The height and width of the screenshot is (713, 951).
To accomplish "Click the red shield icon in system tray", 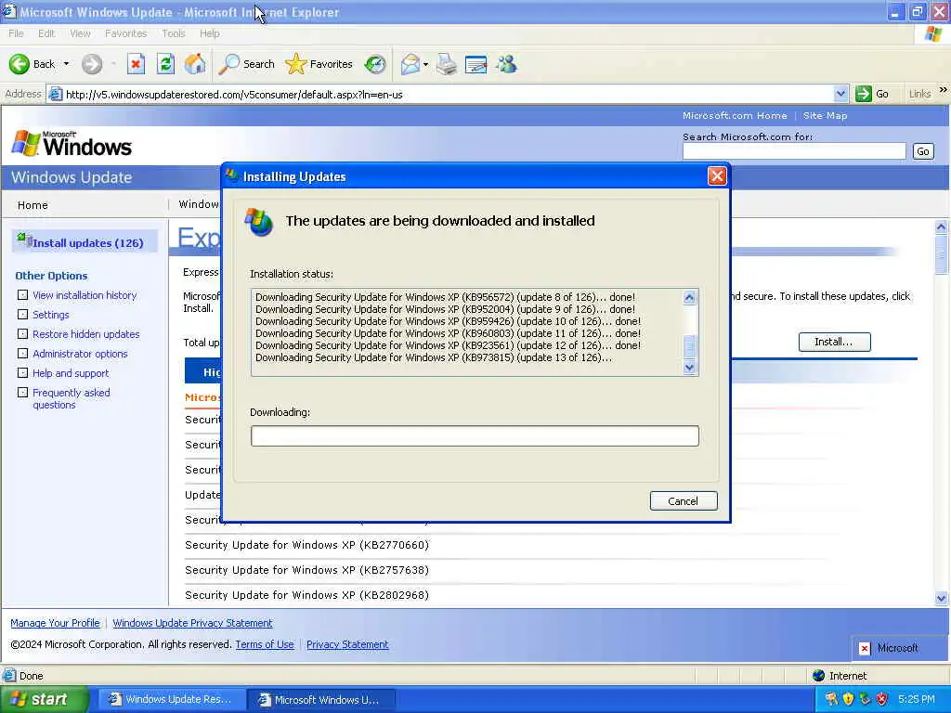I will pyautogui.click(x=881, y=699).
